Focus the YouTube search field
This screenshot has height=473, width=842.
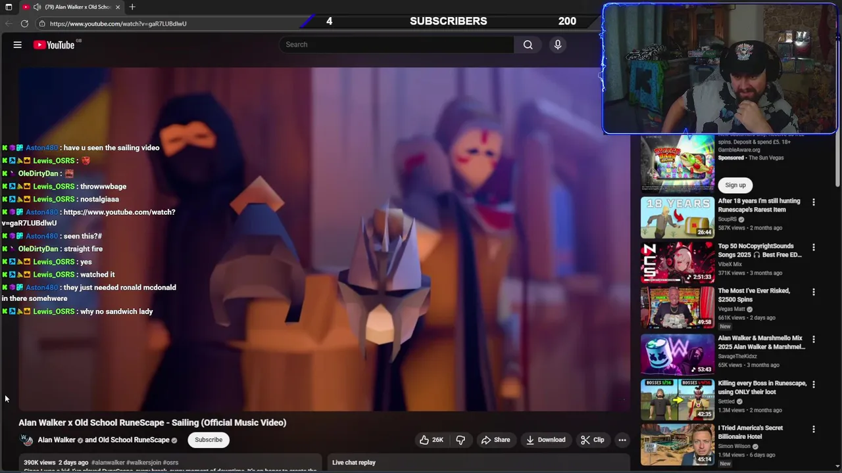397,45
